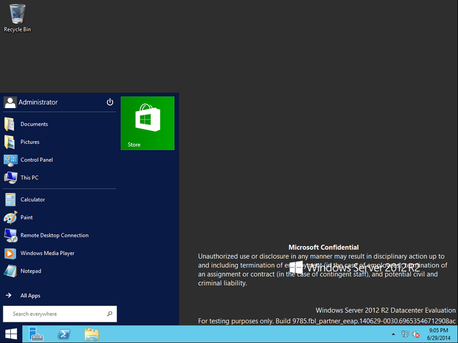Expand All Apps list
The image size is (458, 343).
(x=30, y=296)
